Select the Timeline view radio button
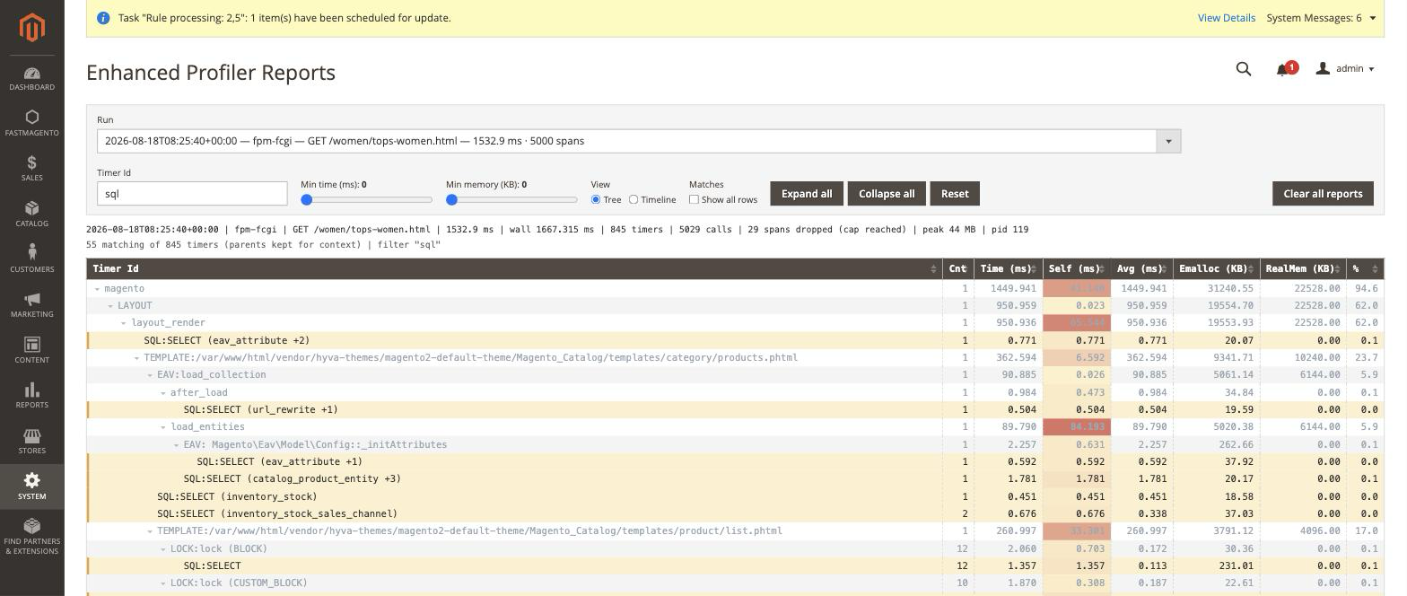Image resolution: width=1407 pixels, height=596 pixels. point(634,199)
